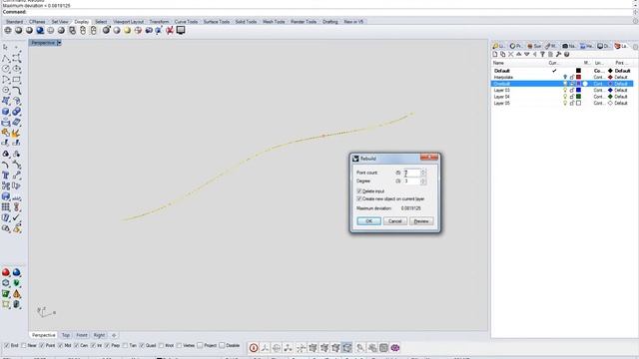
Task: Click the move layer down arrow icon
Action: tap(526, 54)
